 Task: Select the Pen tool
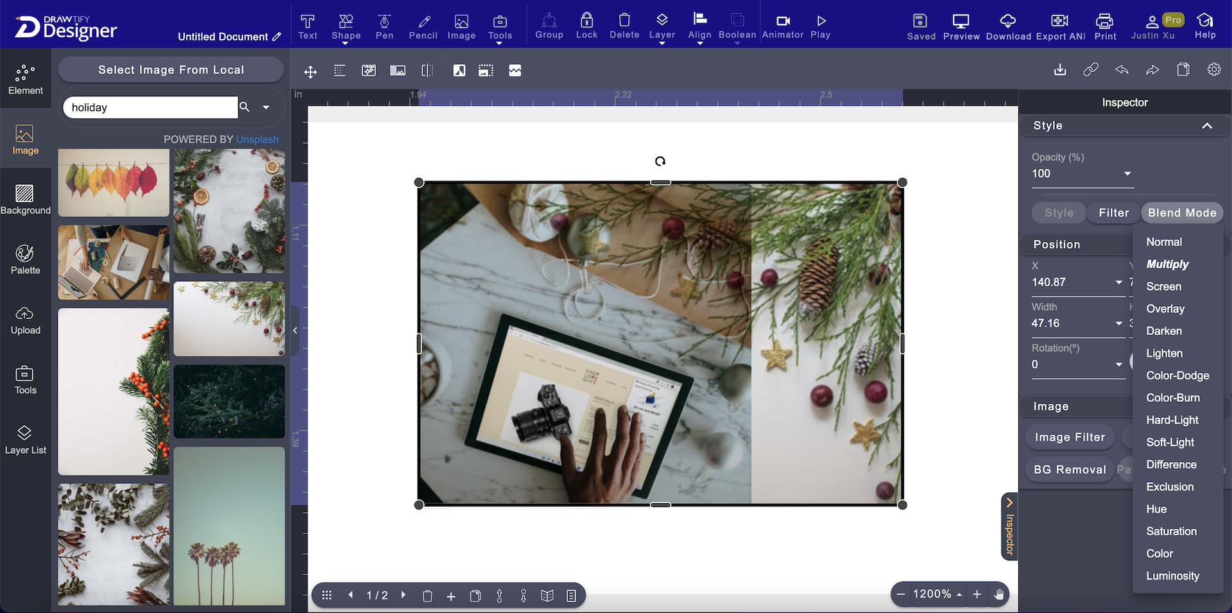[x=384, y=26]
